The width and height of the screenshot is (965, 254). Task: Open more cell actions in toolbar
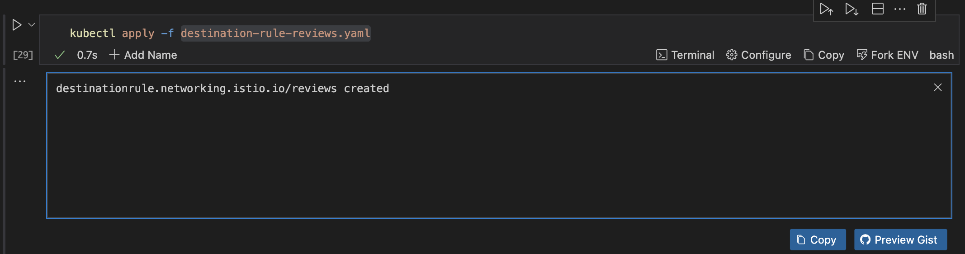[900, 9]
